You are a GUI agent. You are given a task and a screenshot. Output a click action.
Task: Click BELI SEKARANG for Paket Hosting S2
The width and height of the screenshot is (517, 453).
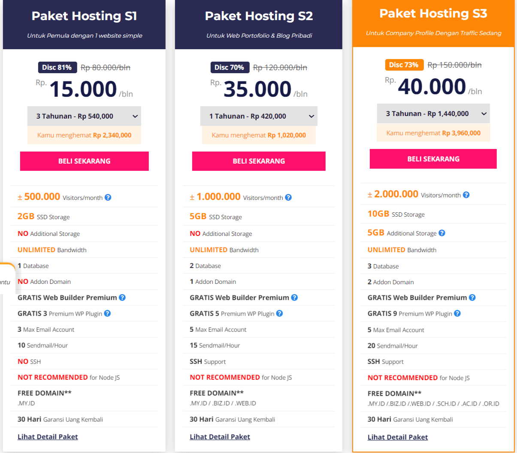coord(259,161)
